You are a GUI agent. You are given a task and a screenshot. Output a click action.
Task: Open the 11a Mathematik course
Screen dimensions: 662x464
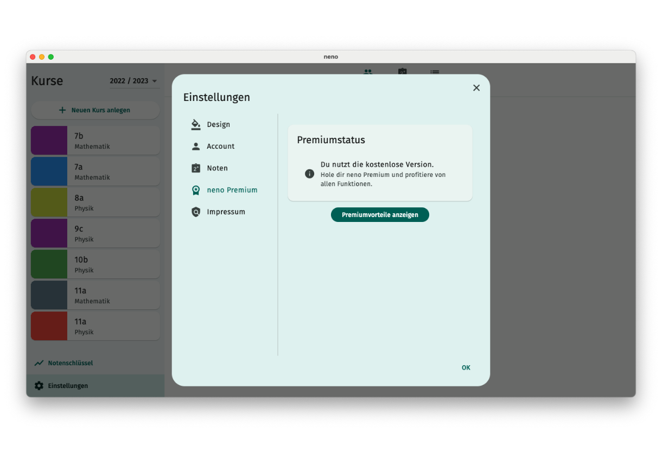pyautogui.click(x=95, y=295)
